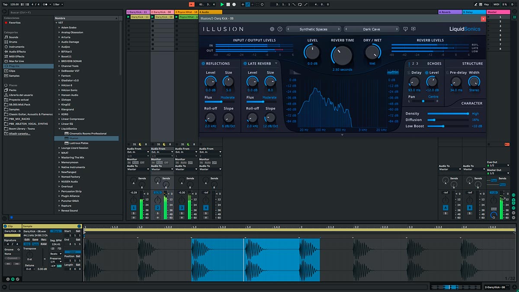Open the Dark Cave preset selector
Viewport: 519px width, 292px height.
click(372, 29)
